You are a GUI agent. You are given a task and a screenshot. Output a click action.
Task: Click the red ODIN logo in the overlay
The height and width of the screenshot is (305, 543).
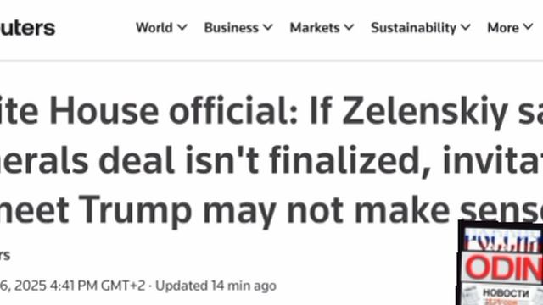pos(504,268)
